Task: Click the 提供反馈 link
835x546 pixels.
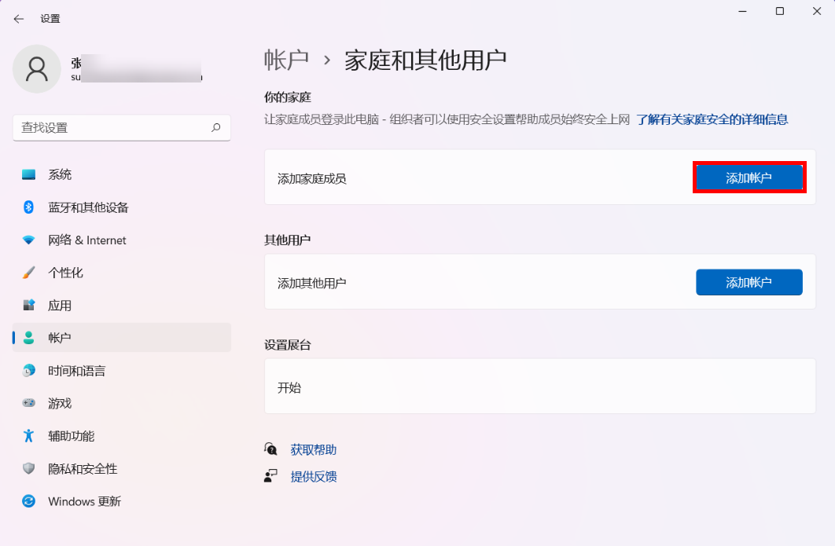Action: click(313, 476)
